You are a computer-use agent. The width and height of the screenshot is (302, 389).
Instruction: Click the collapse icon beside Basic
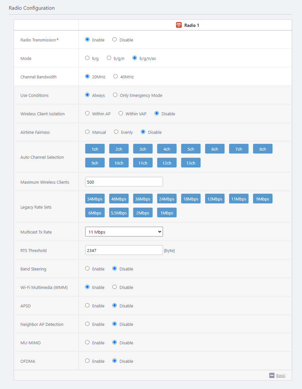272,375
